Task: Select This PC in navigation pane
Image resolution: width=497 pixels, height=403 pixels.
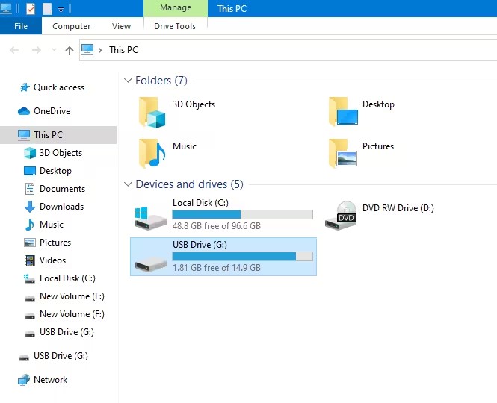Action: pos(58,135)
